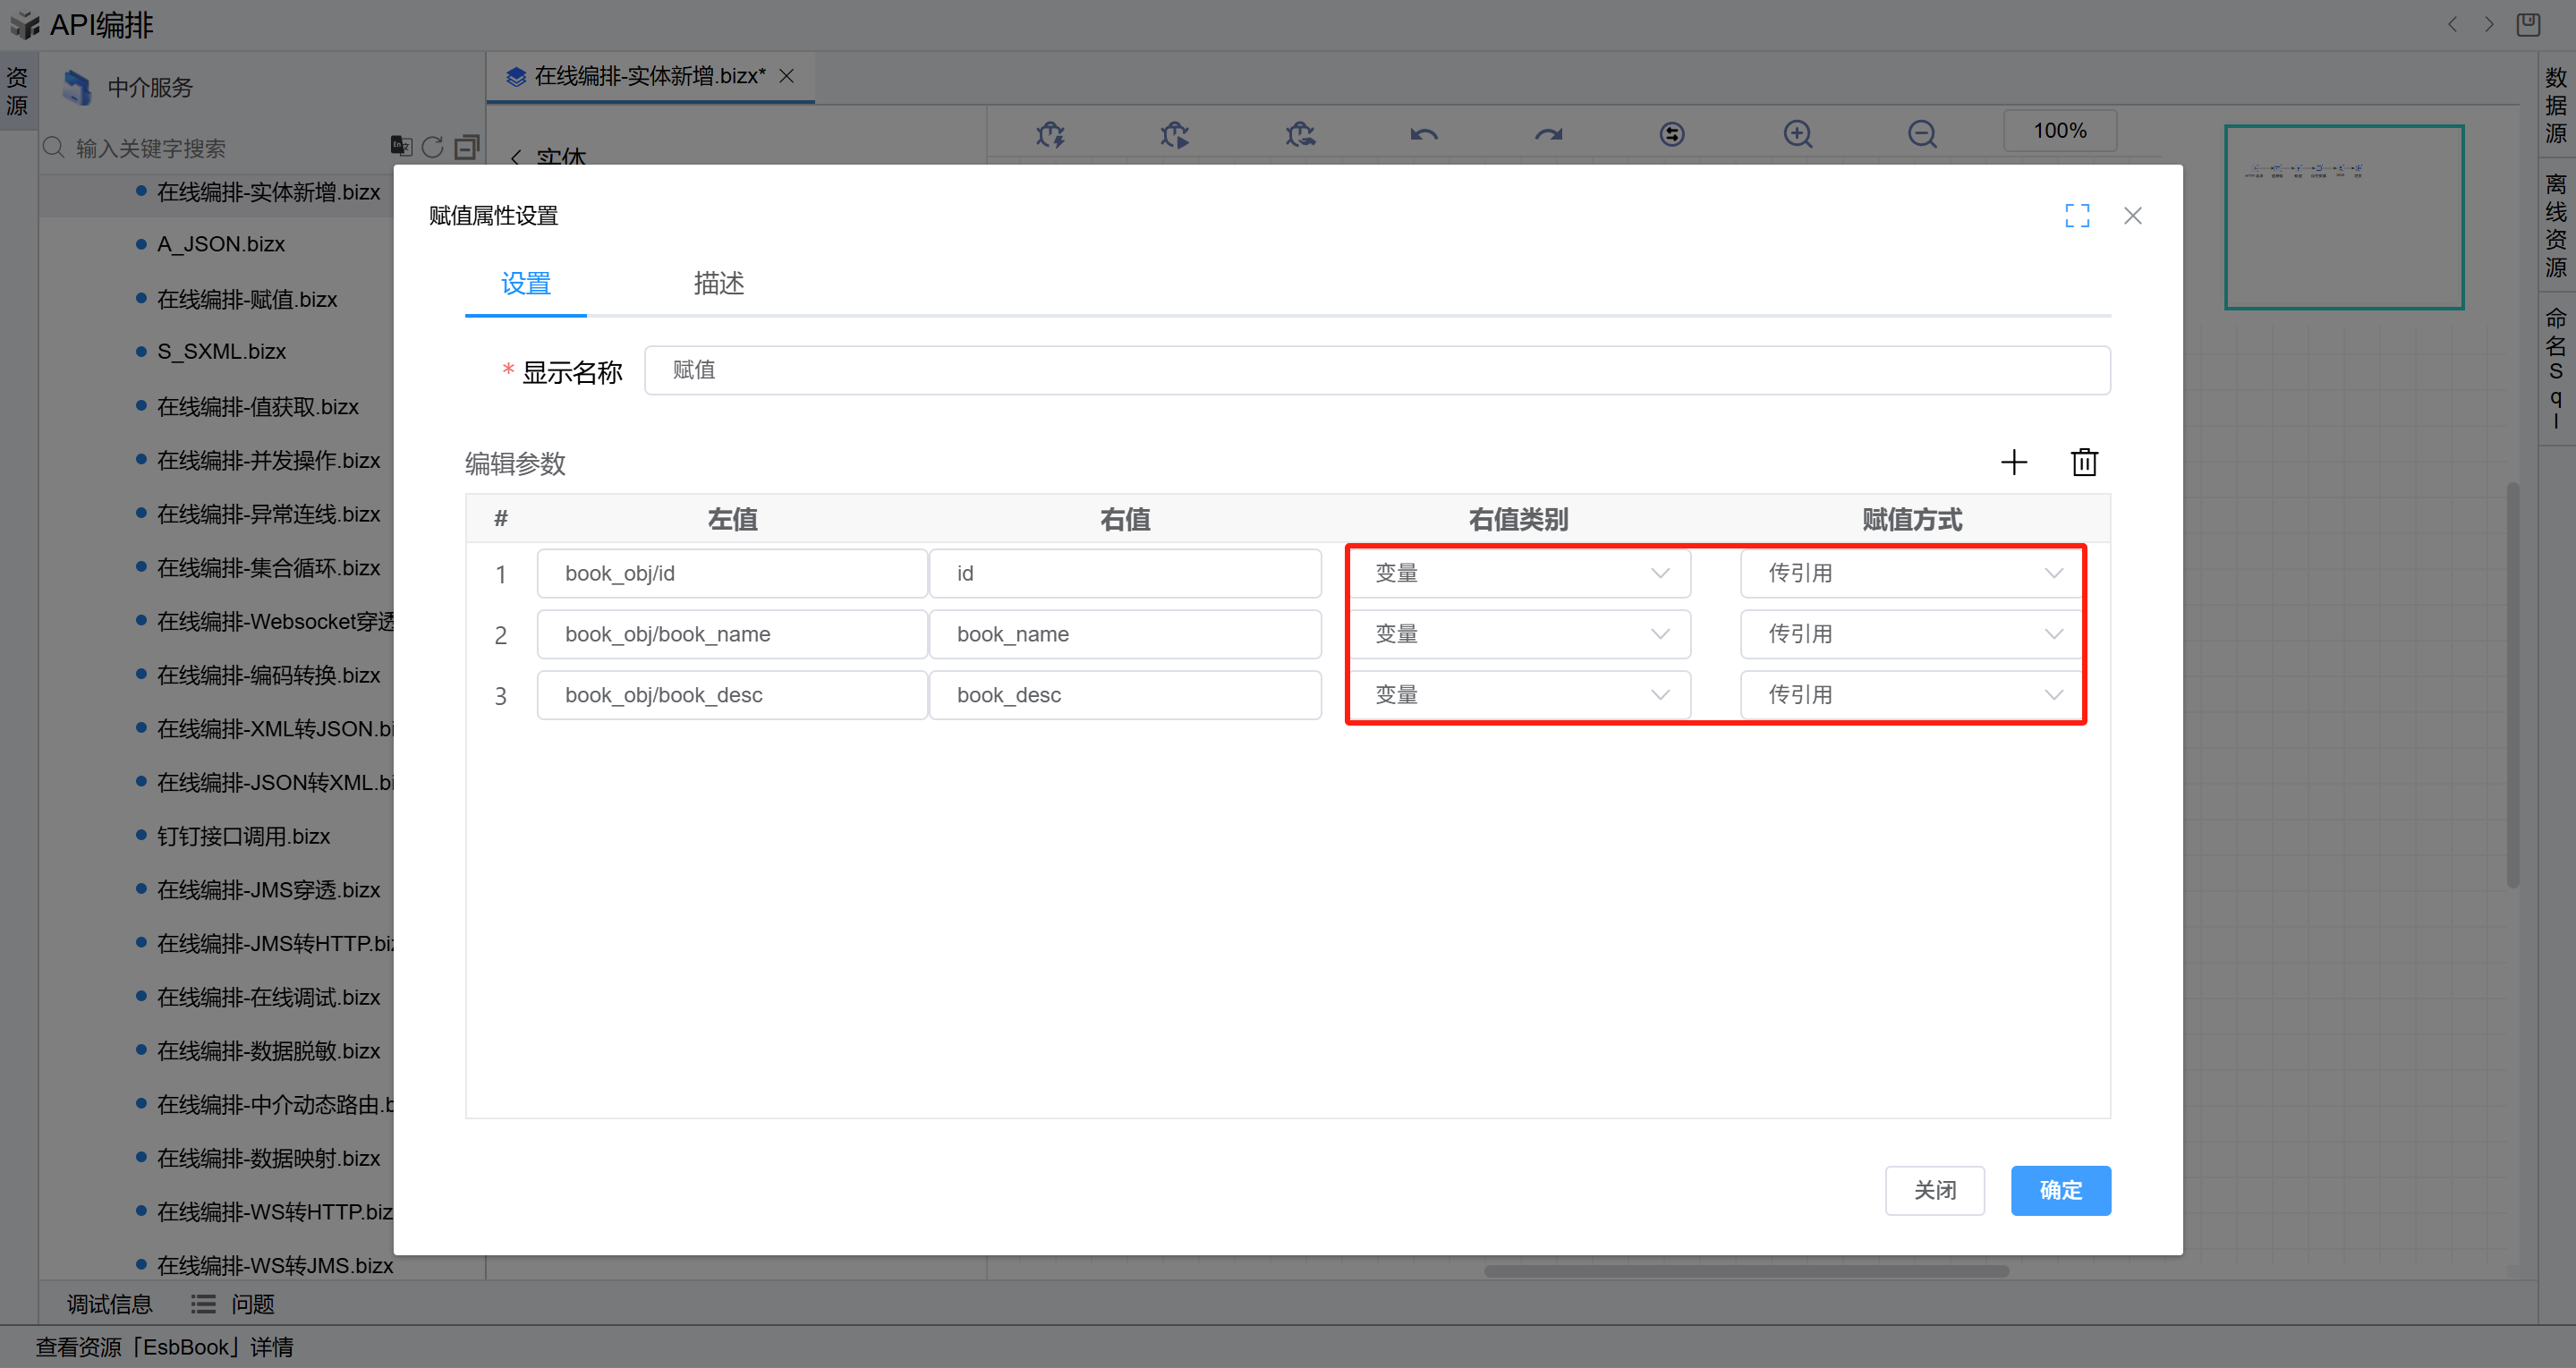Click the collapse-all icon in resource panel
The image size is (2576, 1368).
tap(466, 148)
